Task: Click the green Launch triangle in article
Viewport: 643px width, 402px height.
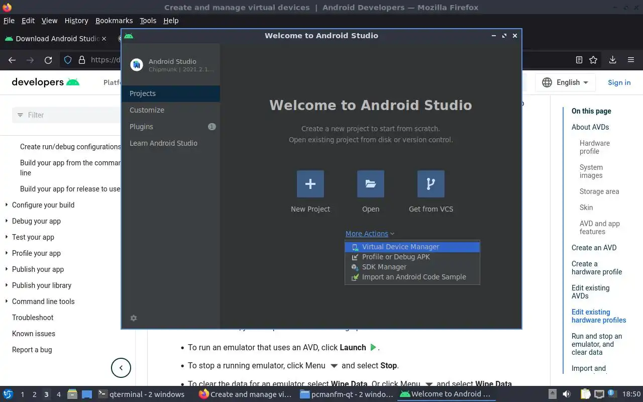Action: pos(373,347)
